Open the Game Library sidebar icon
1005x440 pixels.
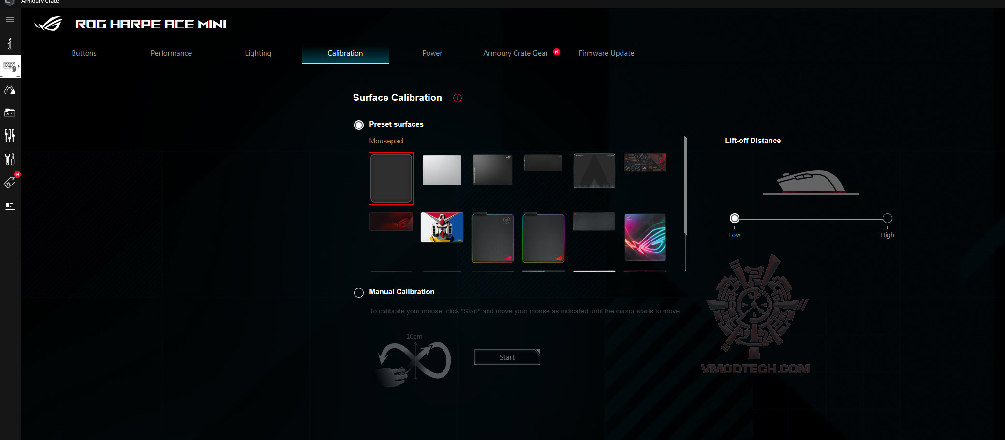[10, 113]
